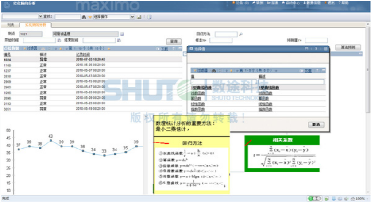
Task: Click the 样本N input field
Action: [x=221, y=40]
